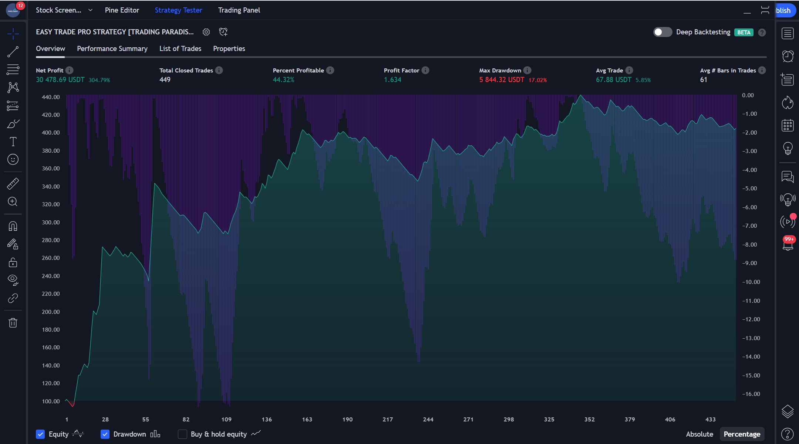Switch to Performance Summary tab
The width and height of the screenshot is (799, 444).
112,49
